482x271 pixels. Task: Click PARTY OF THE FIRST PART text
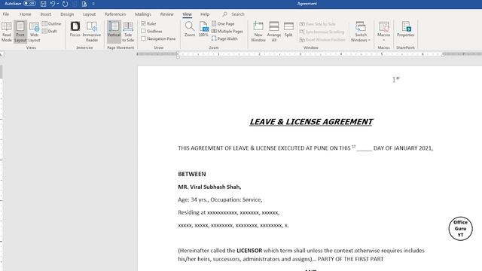350,259
